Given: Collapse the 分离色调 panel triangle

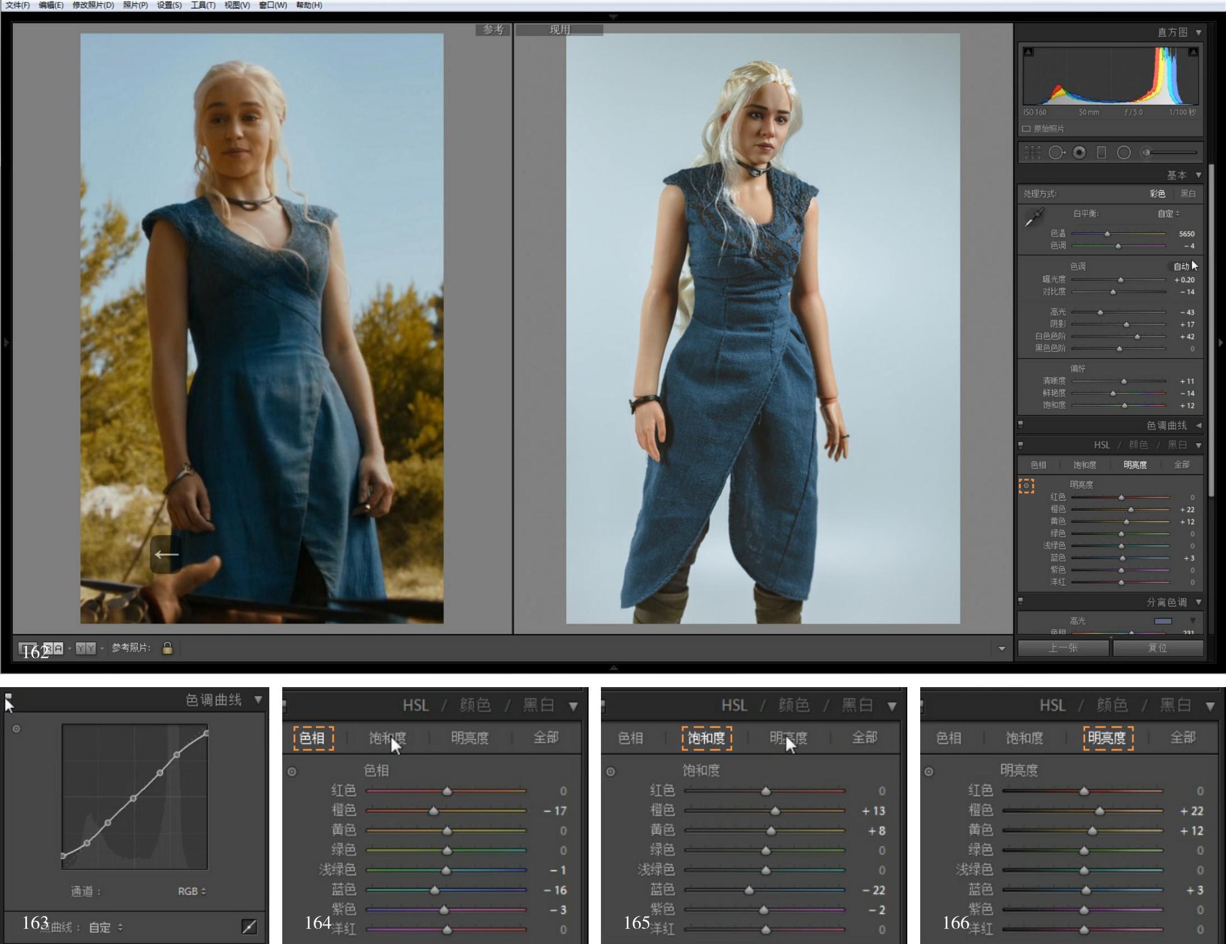Looking at the screenshot, I should 1199,602.
